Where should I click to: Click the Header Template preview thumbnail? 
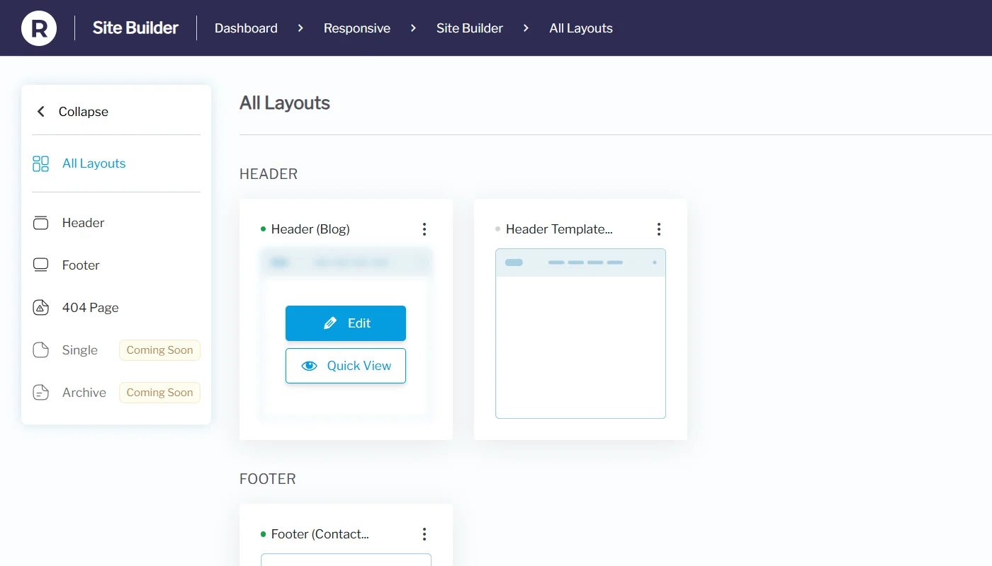click(580, 333)
